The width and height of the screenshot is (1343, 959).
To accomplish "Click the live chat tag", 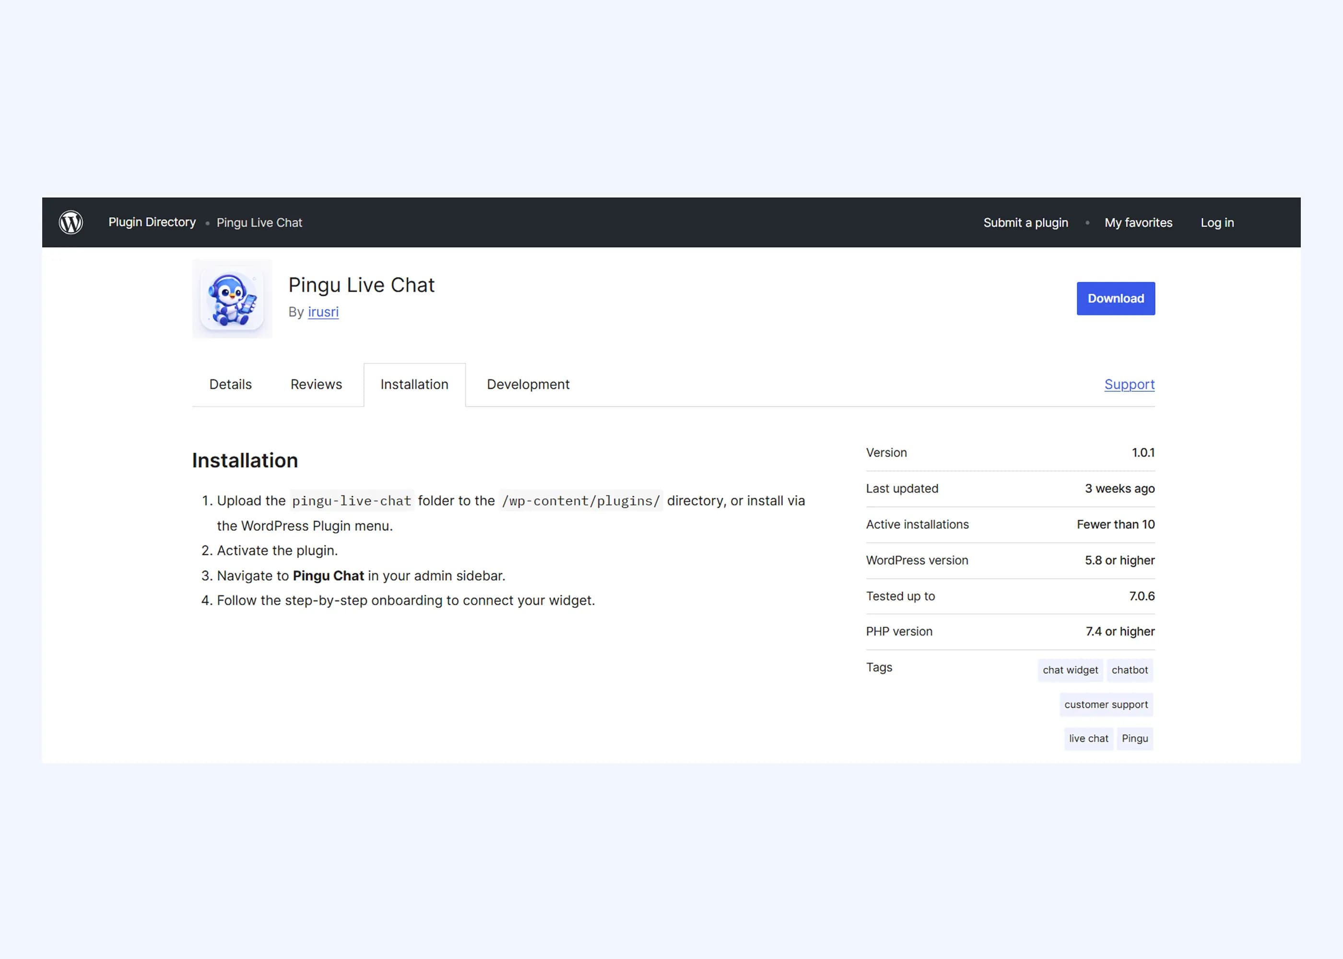I will coord(1088,739).
